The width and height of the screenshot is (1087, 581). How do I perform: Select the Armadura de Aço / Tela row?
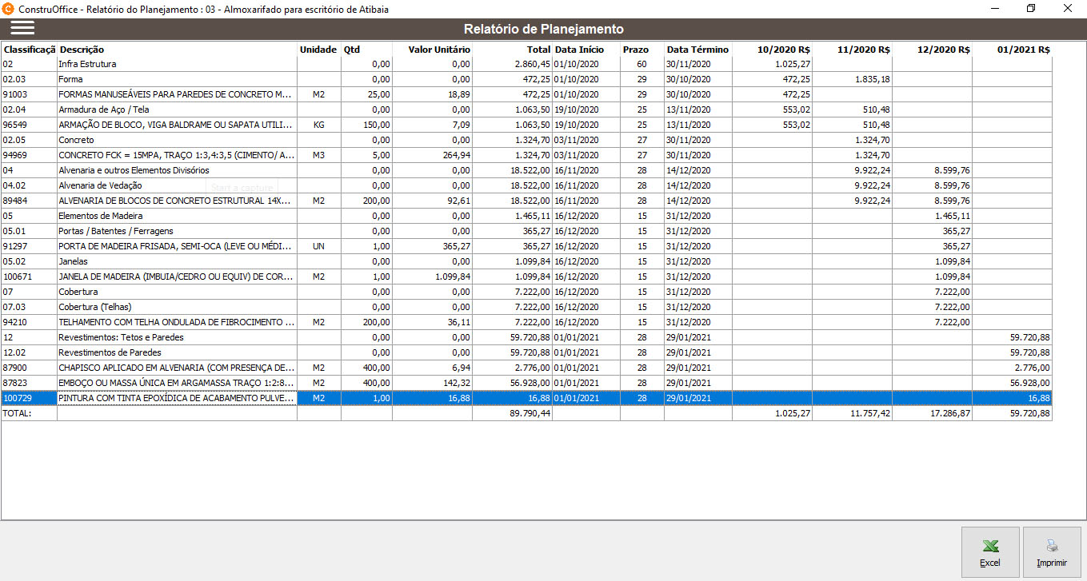pyautogui.click(x=526, y=109)
